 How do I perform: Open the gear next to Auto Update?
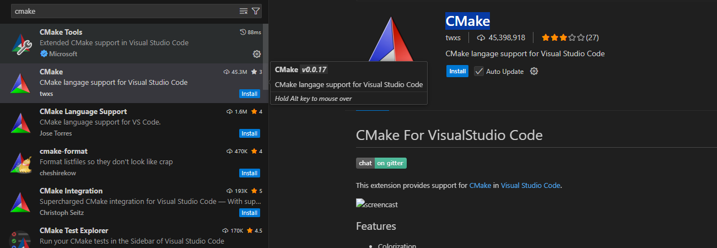click(x=533, y=71)
